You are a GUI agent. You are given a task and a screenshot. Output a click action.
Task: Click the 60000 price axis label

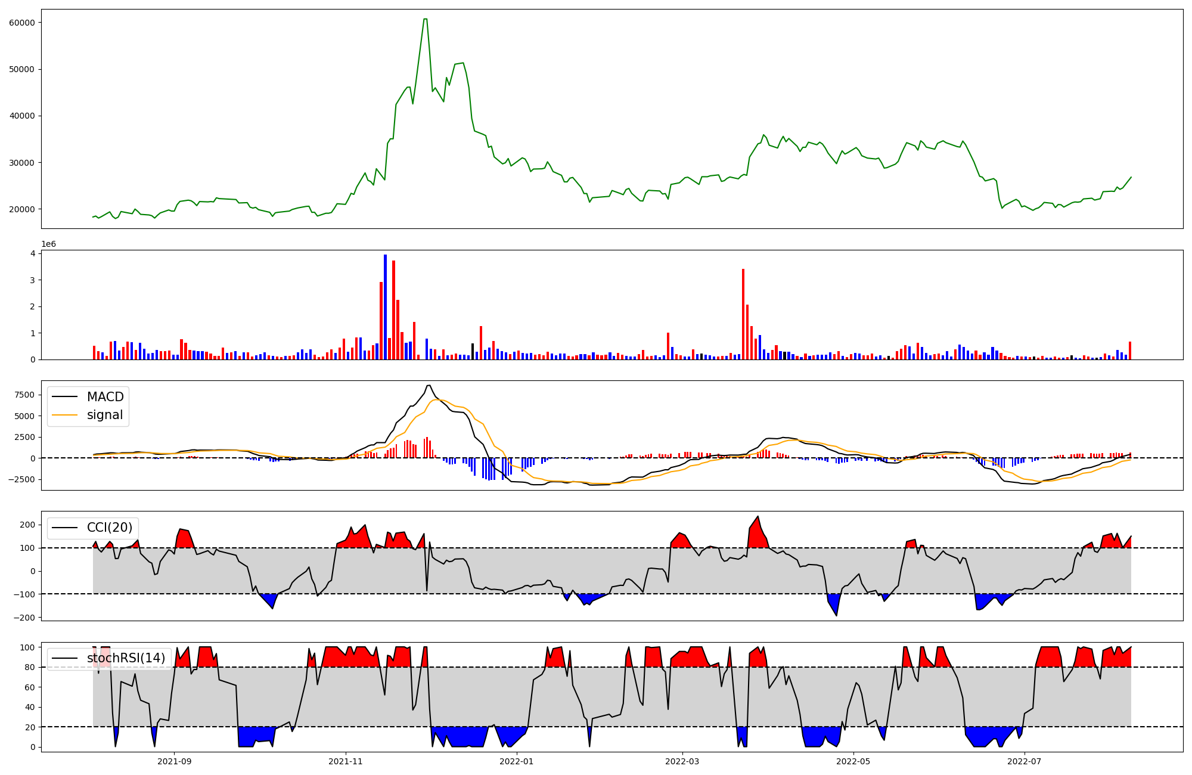pyautogui.click(x=22, y=23)
